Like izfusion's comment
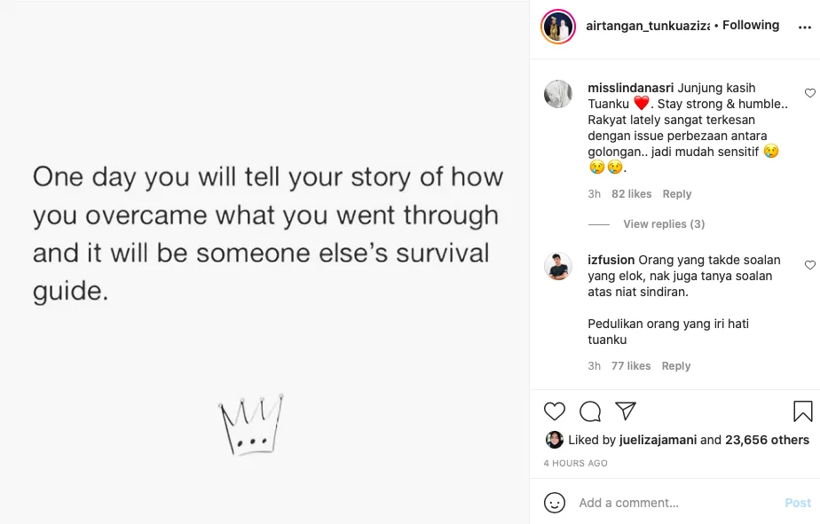820x524 pixels. coord(809,265)
